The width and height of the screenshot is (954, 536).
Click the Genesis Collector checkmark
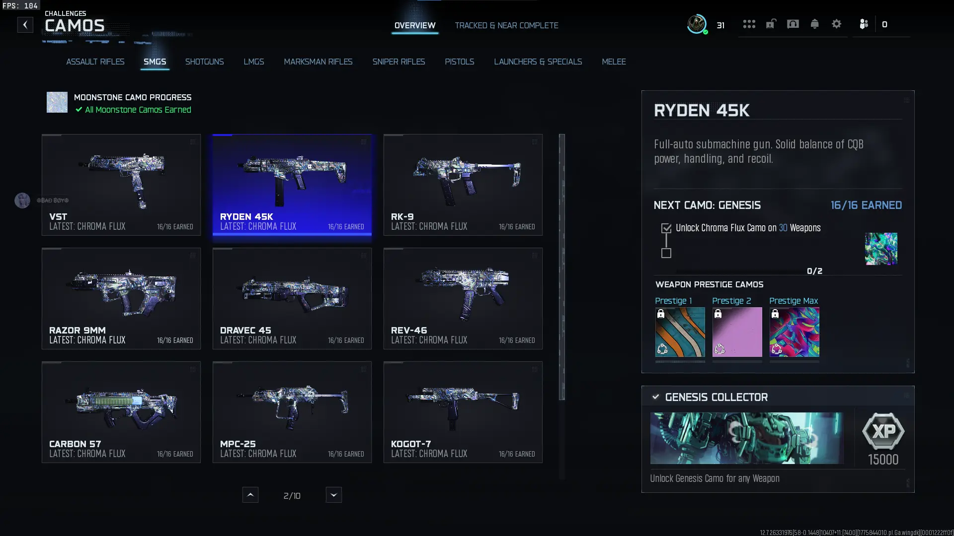coord(656,397)
